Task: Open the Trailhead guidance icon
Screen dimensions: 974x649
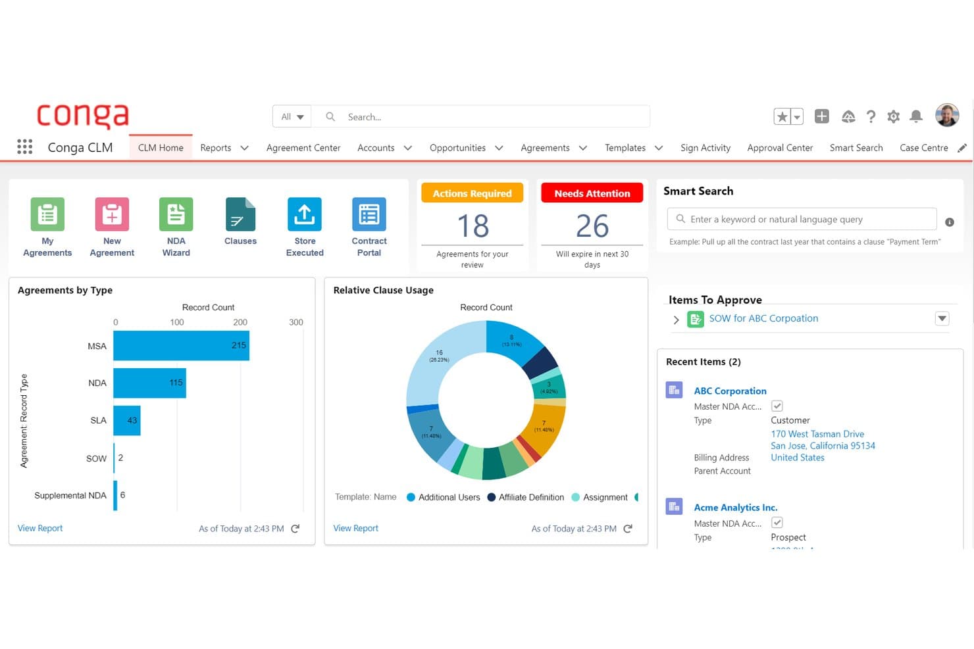Action: click(x=848, y=116)
